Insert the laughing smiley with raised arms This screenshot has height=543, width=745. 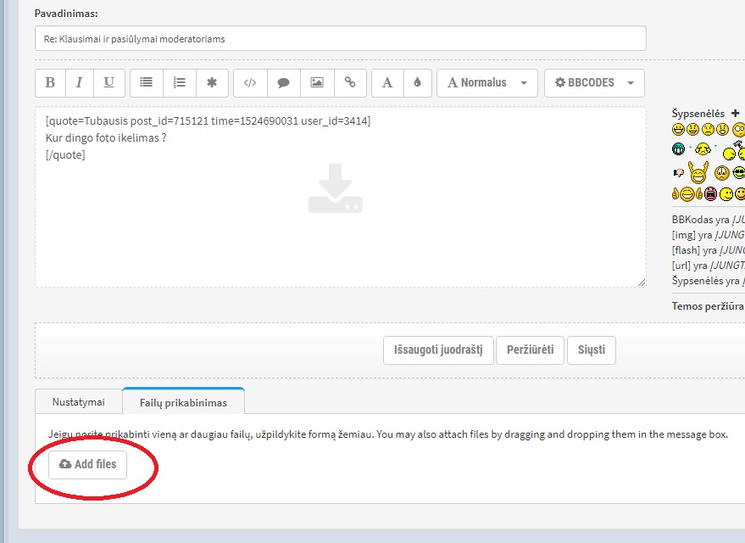pyautogui.click(x=698, y=172)
